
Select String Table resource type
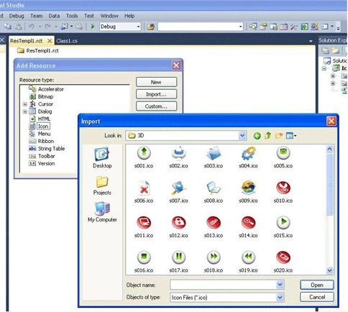[47, 149]
